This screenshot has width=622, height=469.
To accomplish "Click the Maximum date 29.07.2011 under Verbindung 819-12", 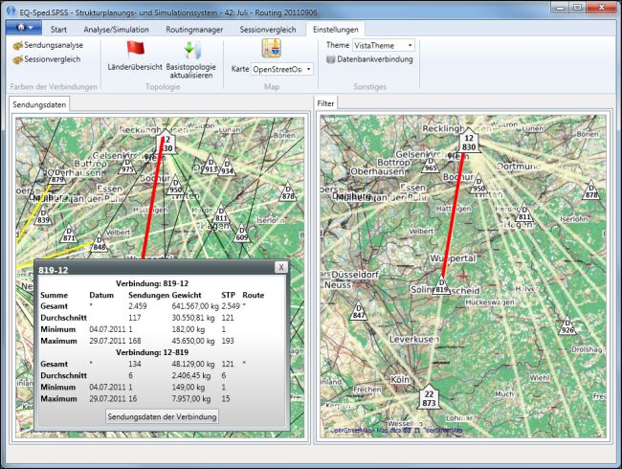I will (107, 341).
